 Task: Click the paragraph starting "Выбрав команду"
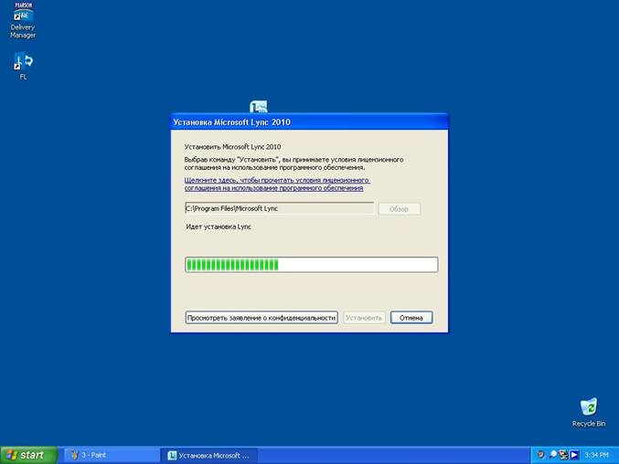(x=293, y=163)
